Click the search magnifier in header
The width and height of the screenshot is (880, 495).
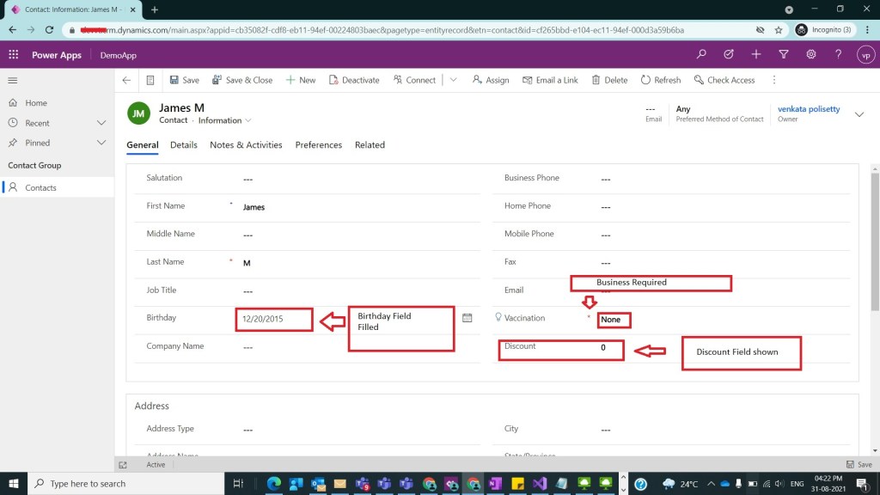[702, 54]
